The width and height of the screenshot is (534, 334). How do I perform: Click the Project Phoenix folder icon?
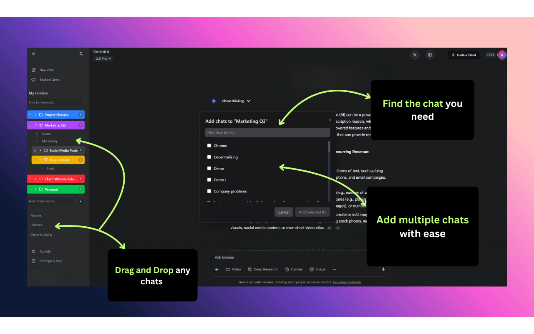pyautogui.click(x=41, y=115)
